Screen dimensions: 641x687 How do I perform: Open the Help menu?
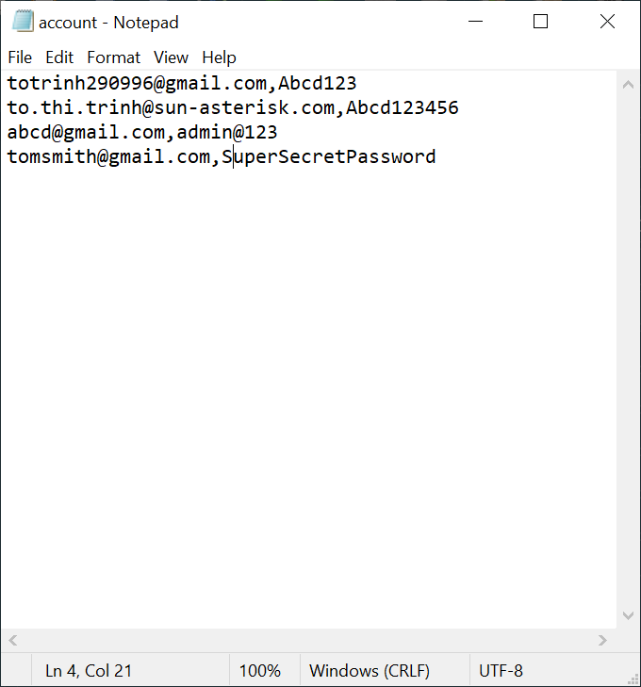tap(219, 57)
